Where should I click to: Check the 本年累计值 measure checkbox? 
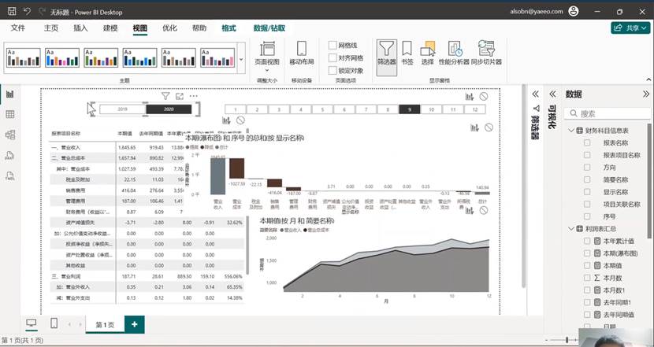587,241
